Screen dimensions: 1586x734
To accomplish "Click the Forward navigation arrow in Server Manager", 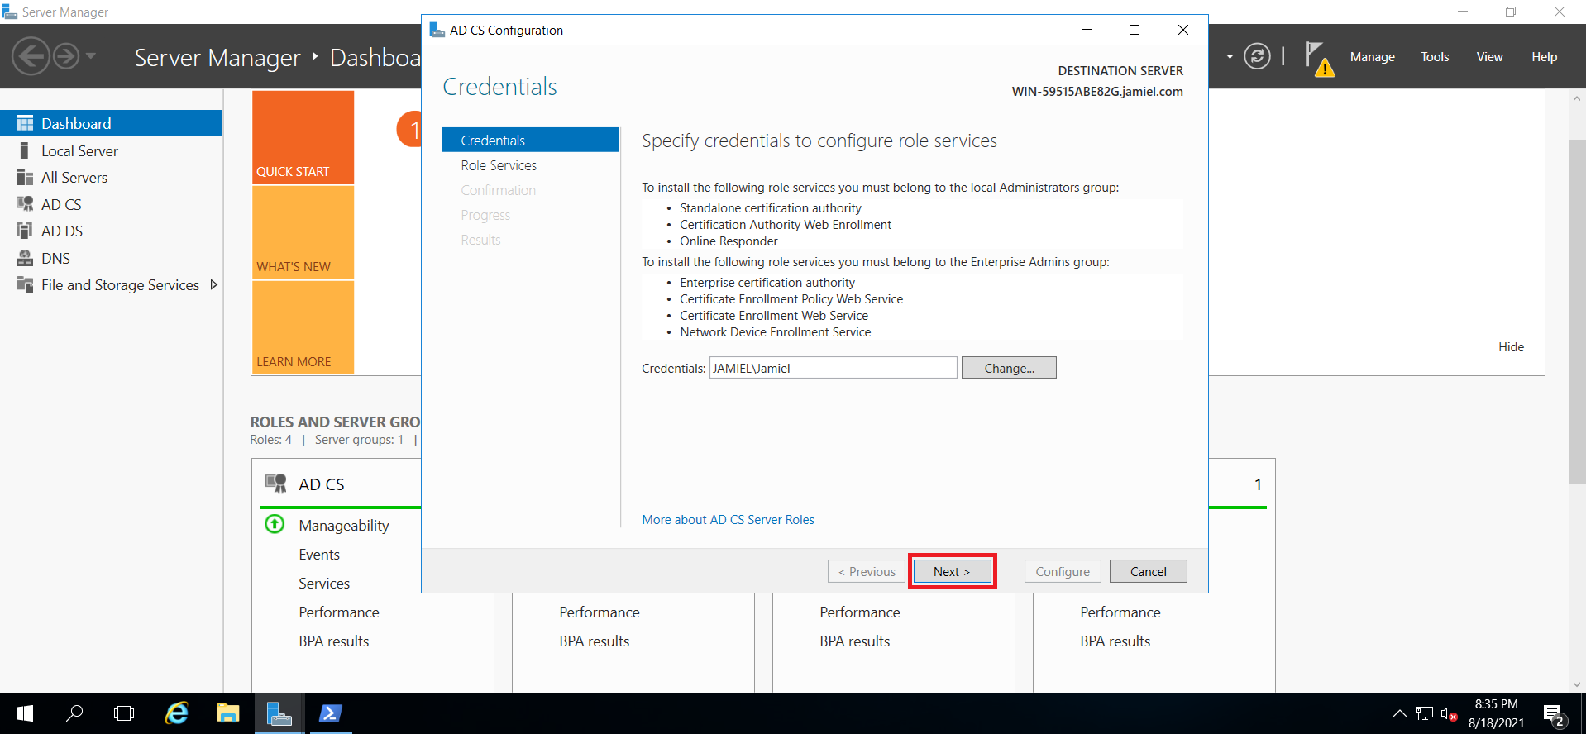I will (x=66, y=56).
